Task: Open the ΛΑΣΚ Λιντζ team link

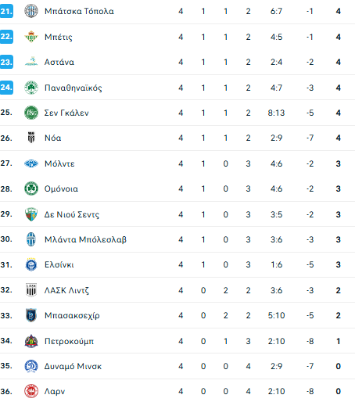Action: (66, 290)
